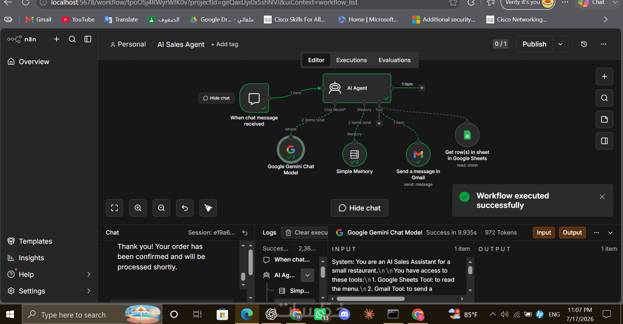Screen dimensions: 623x324
Task: Click the AI Sales Agent workflow name
Action: click(181, 44)
